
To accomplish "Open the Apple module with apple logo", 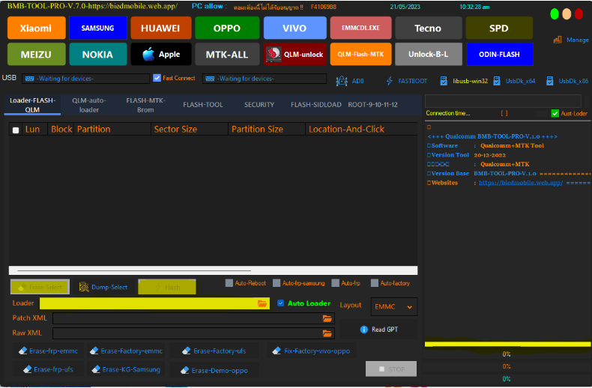I will coord(160,55).
